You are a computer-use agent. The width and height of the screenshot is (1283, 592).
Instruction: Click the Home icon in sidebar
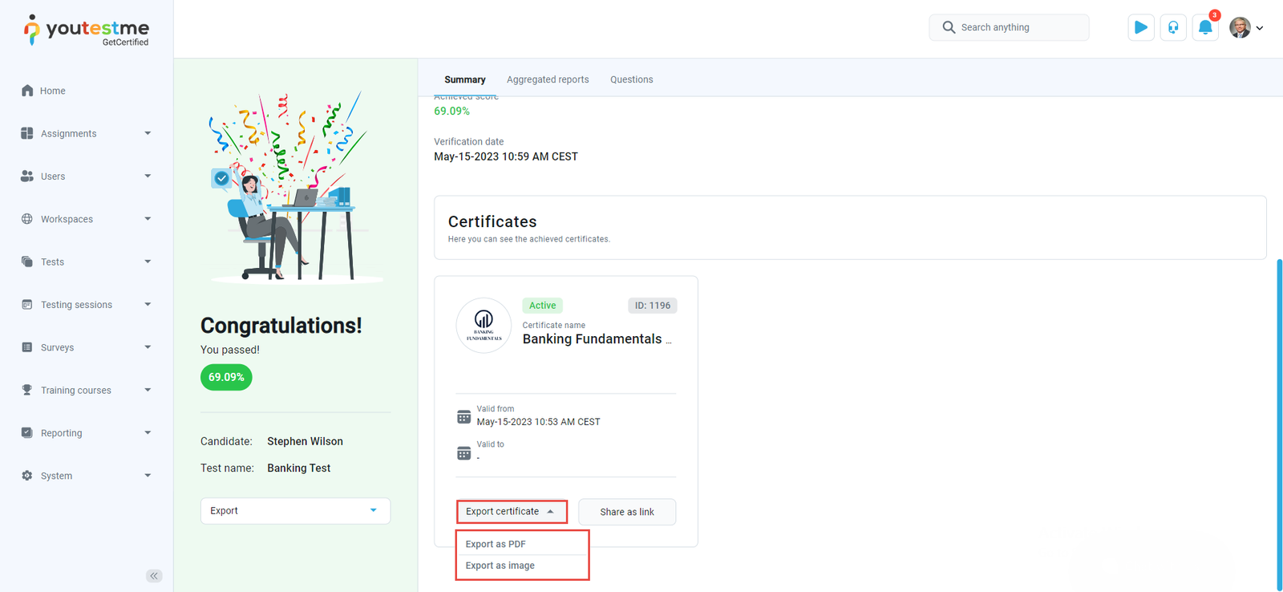pyautogui.click(x=27, y=91)
